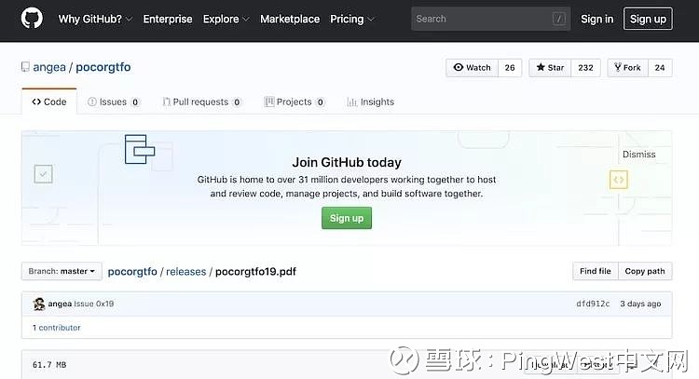Open the Enterprise page

[168, 20]
